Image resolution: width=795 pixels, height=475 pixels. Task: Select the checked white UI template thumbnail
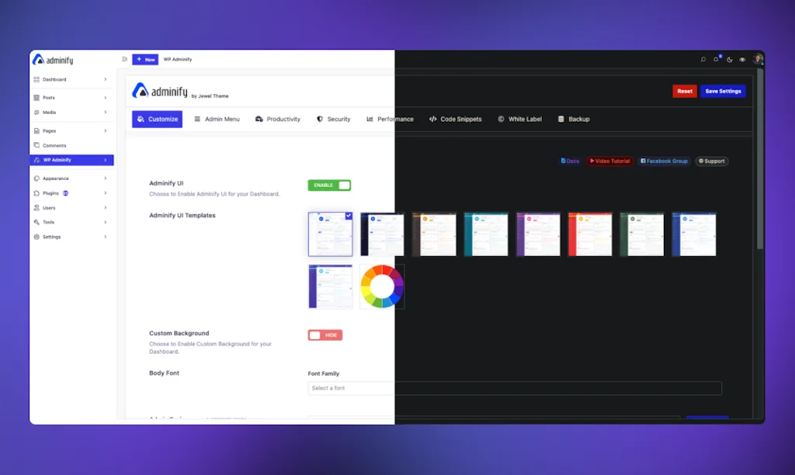point(330,234)
